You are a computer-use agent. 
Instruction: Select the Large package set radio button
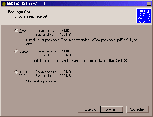coord(16,51)
